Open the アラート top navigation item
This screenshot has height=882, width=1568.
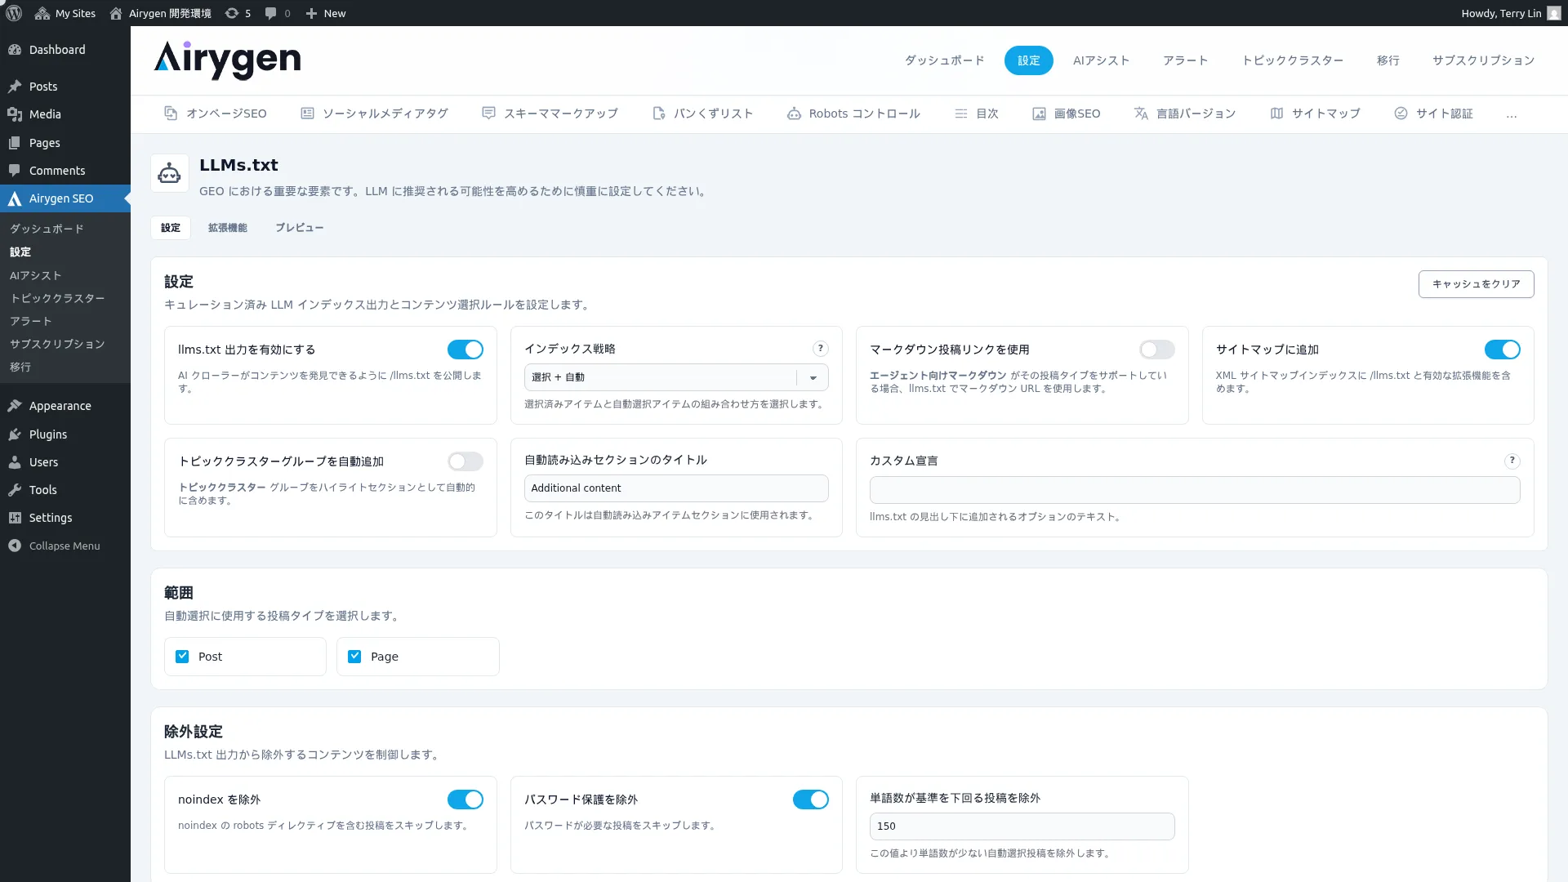point(1185,60)
